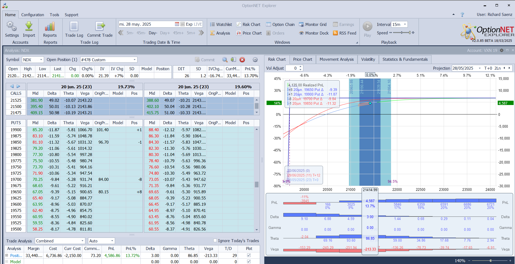Open Statistics & Fundamentals tab
This screenshot has height=264, width=515.
405,59
